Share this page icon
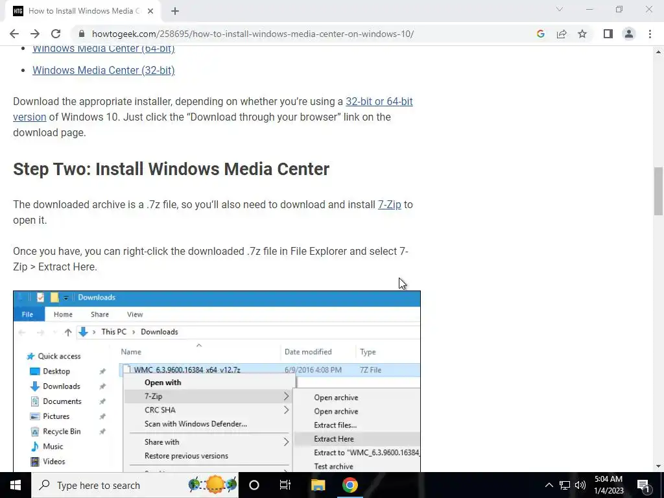Image resolution: width=664 pixels, height=498 pixels. click(x=562, y=34)
